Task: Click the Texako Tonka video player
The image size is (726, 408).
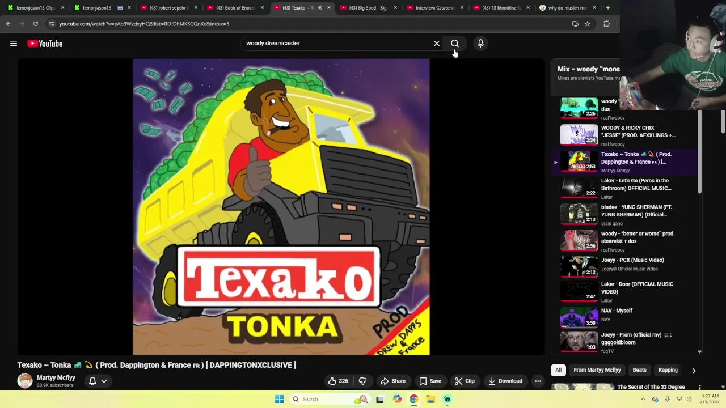Action: [x=281, y=207]
